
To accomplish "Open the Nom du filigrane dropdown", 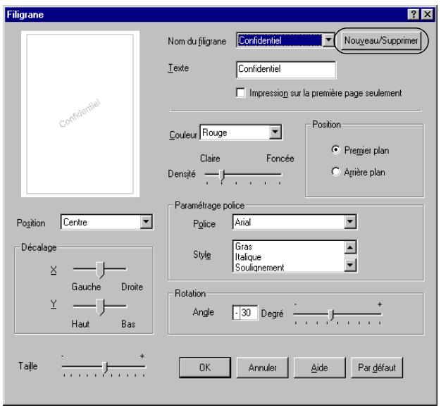I will coord(328,40).
